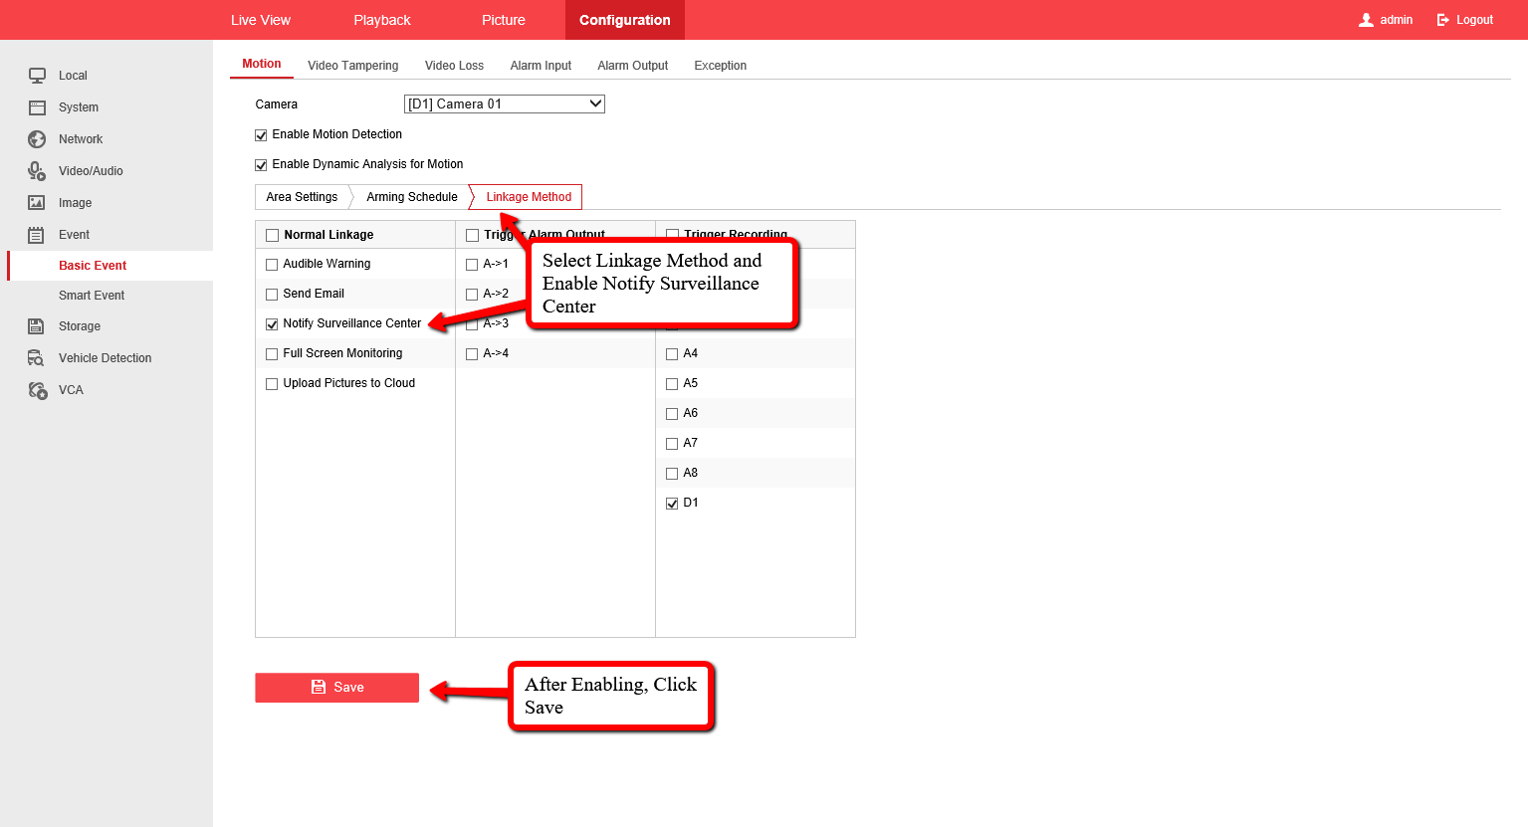Open Storage via the floppy disk icon
Screen dimensions: 1528x827
pyautogui.click(x=37, y=326)
